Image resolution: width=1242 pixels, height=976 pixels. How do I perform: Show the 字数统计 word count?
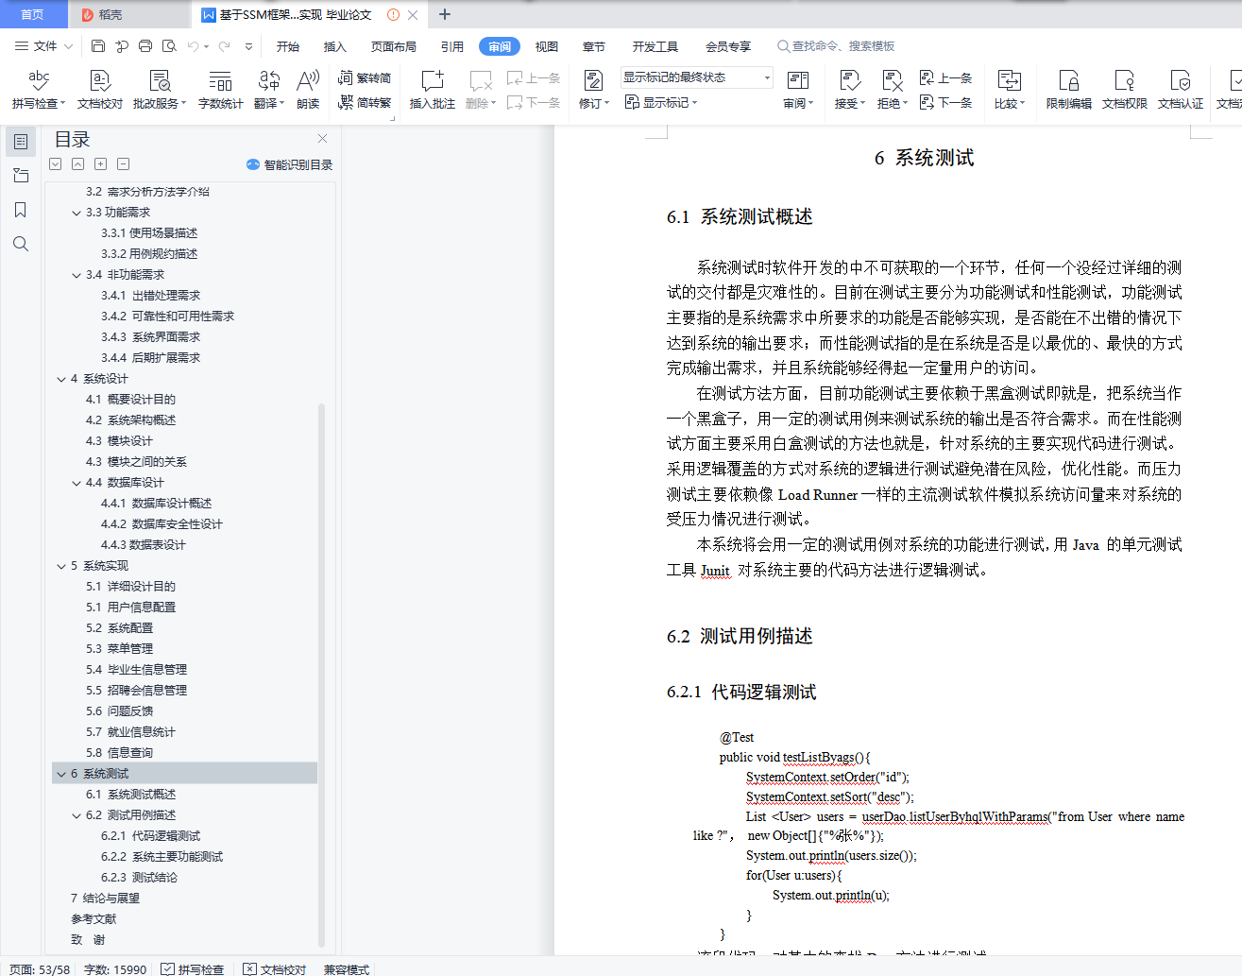[x=220, y=90]
